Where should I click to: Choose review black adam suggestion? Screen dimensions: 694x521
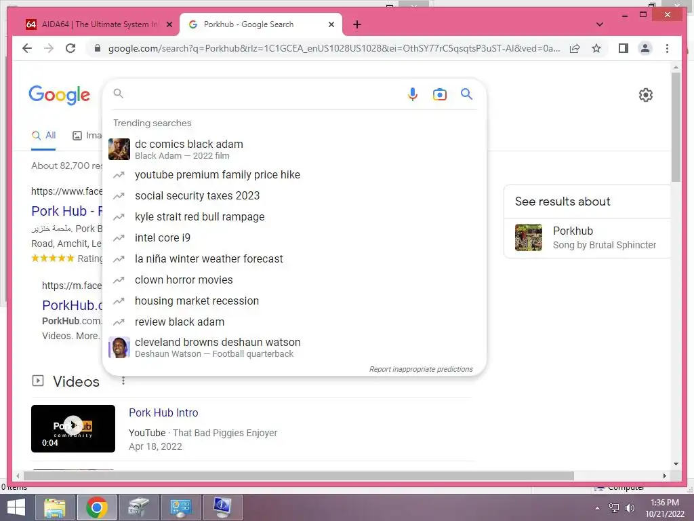(294, 322)
